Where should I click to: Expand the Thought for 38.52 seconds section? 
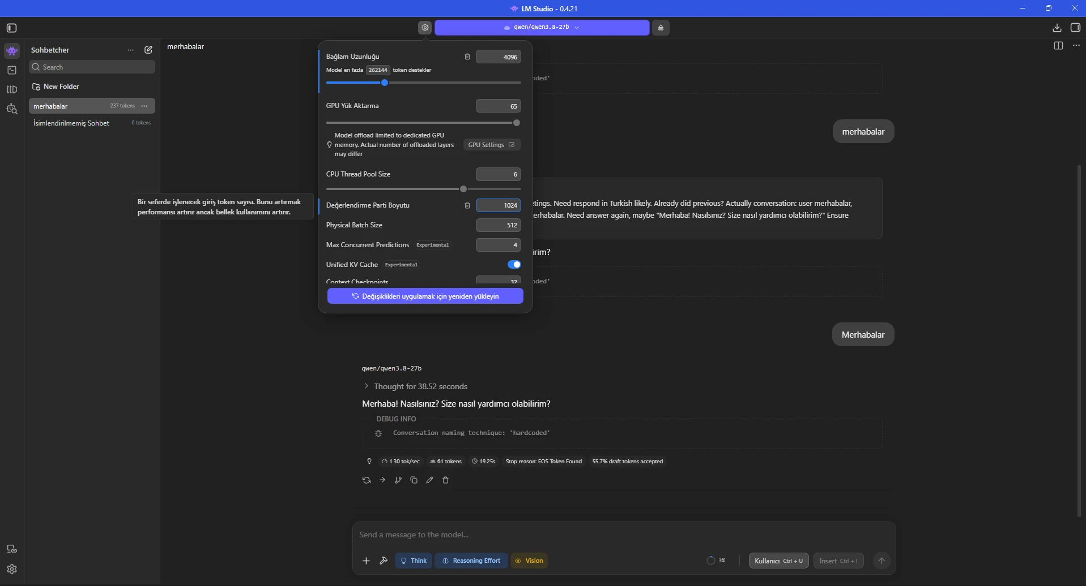point(415,386)
